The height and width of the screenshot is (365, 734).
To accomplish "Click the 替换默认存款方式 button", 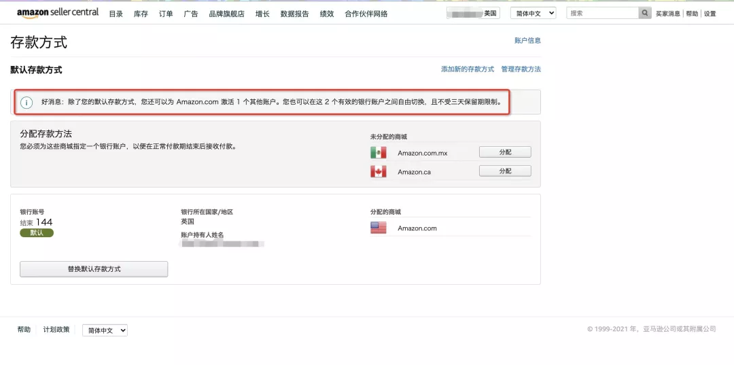I will 94,269.
